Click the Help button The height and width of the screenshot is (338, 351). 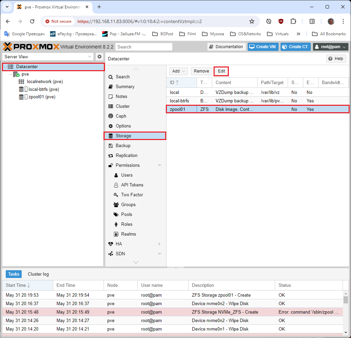tap(336, 59)
